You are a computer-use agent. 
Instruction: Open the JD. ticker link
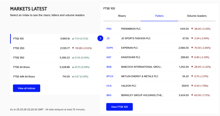coord(108,38)
